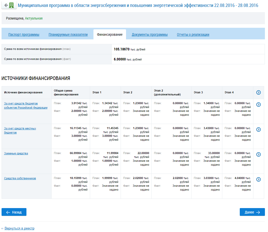Expand the local budgets row arrow
The height and width of the screenshot is (232, 268).
[259, 129]
